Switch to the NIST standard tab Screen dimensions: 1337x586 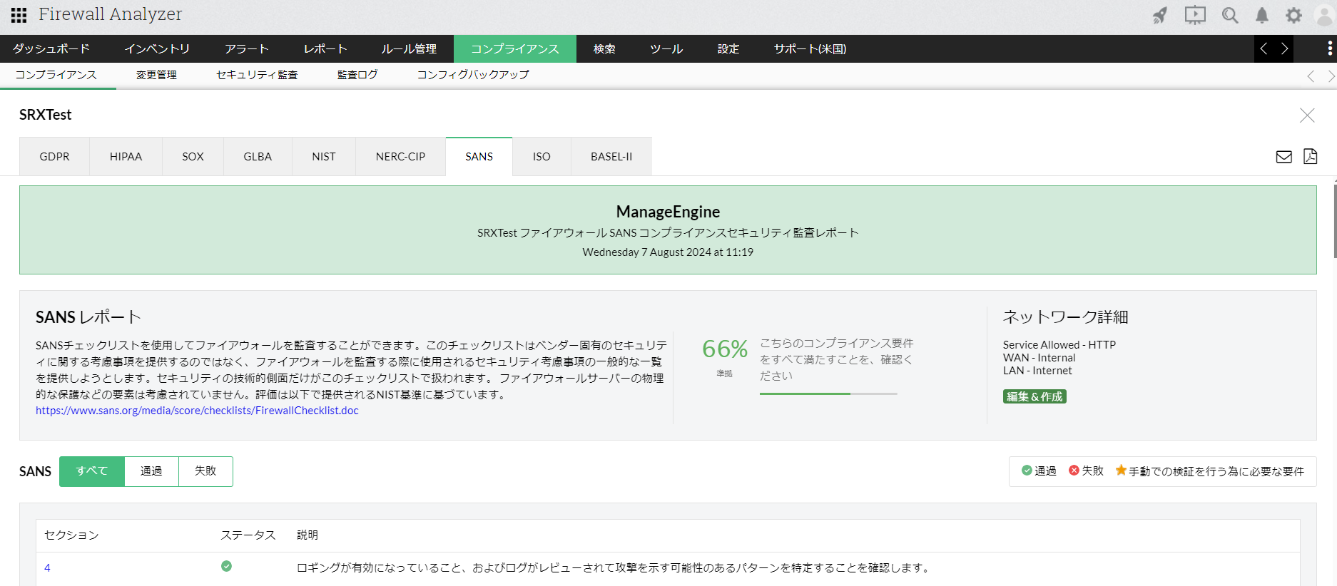324,157
